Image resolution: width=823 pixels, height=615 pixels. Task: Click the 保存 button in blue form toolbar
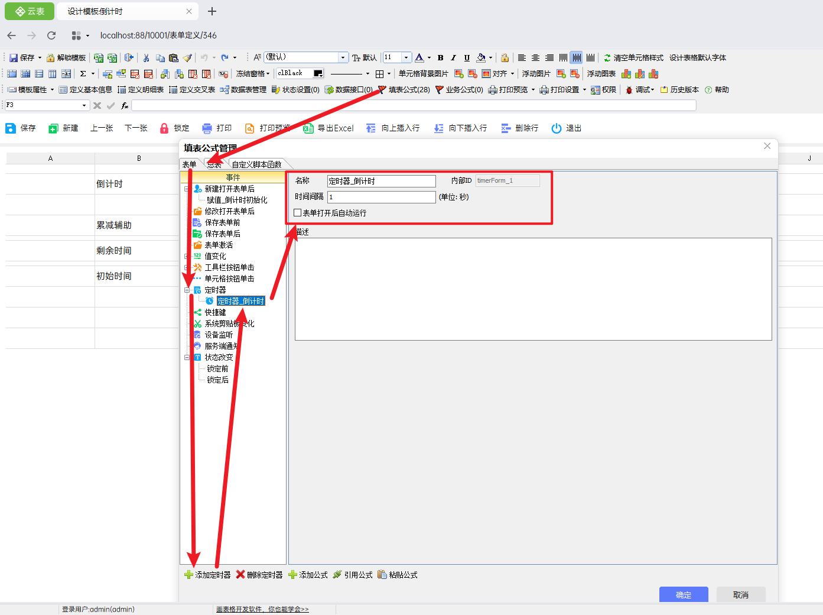tap(21, 128)
